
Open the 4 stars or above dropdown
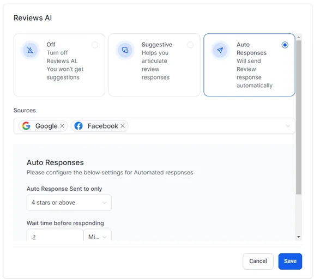pos(69,203)
